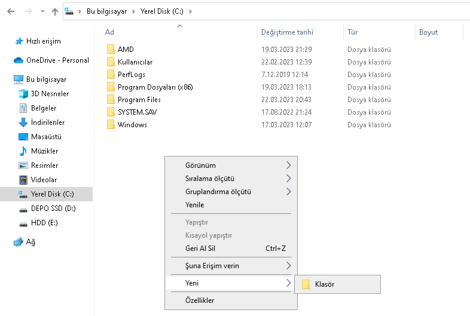Viewport: 470px width, 316px height.
Task: Select DEPO SSD (D:) drive in sidebar
Action: pyautogui.click(x=53, y=208)
